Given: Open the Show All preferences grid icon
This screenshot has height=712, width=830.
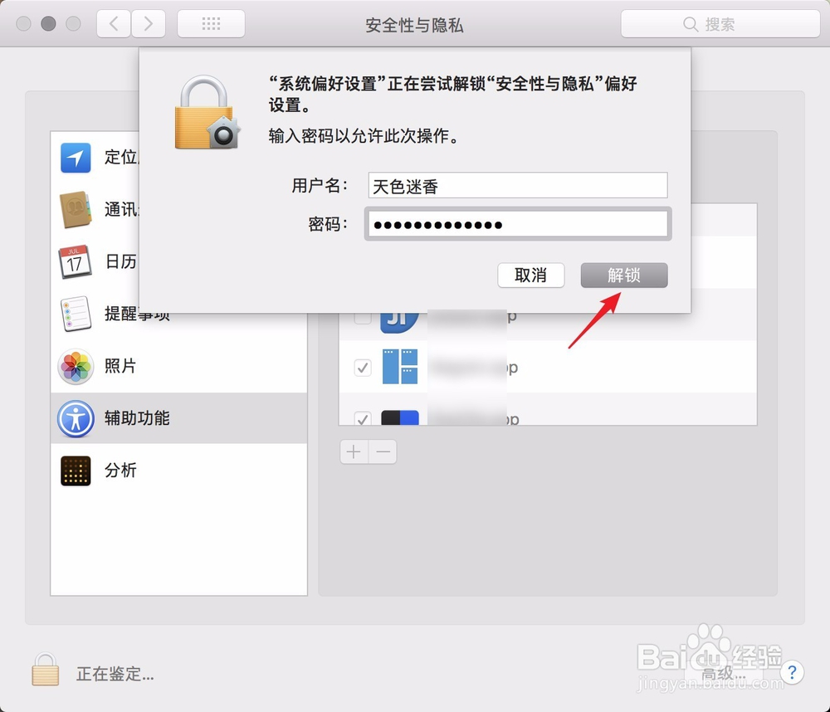Looking at the screenshot, I should (x=210, y=23).
